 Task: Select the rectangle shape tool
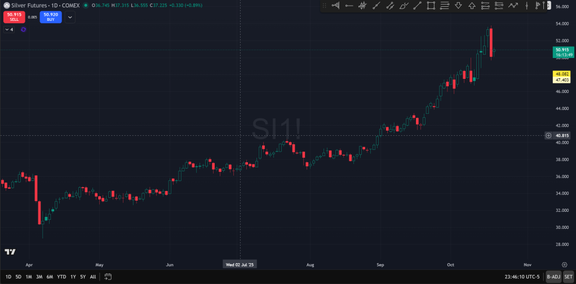point(431,6)
